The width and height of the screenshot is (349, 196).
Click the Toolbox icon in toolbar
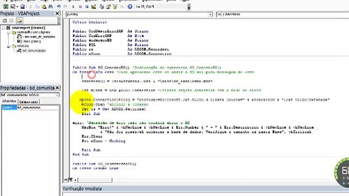click(122, 7)
